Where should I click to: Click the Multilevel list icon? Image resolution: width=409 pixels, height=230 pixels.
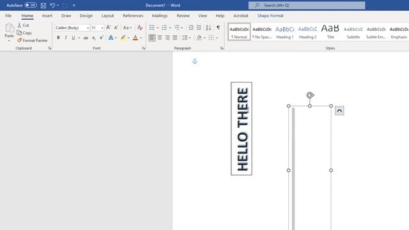coord(177,27)
